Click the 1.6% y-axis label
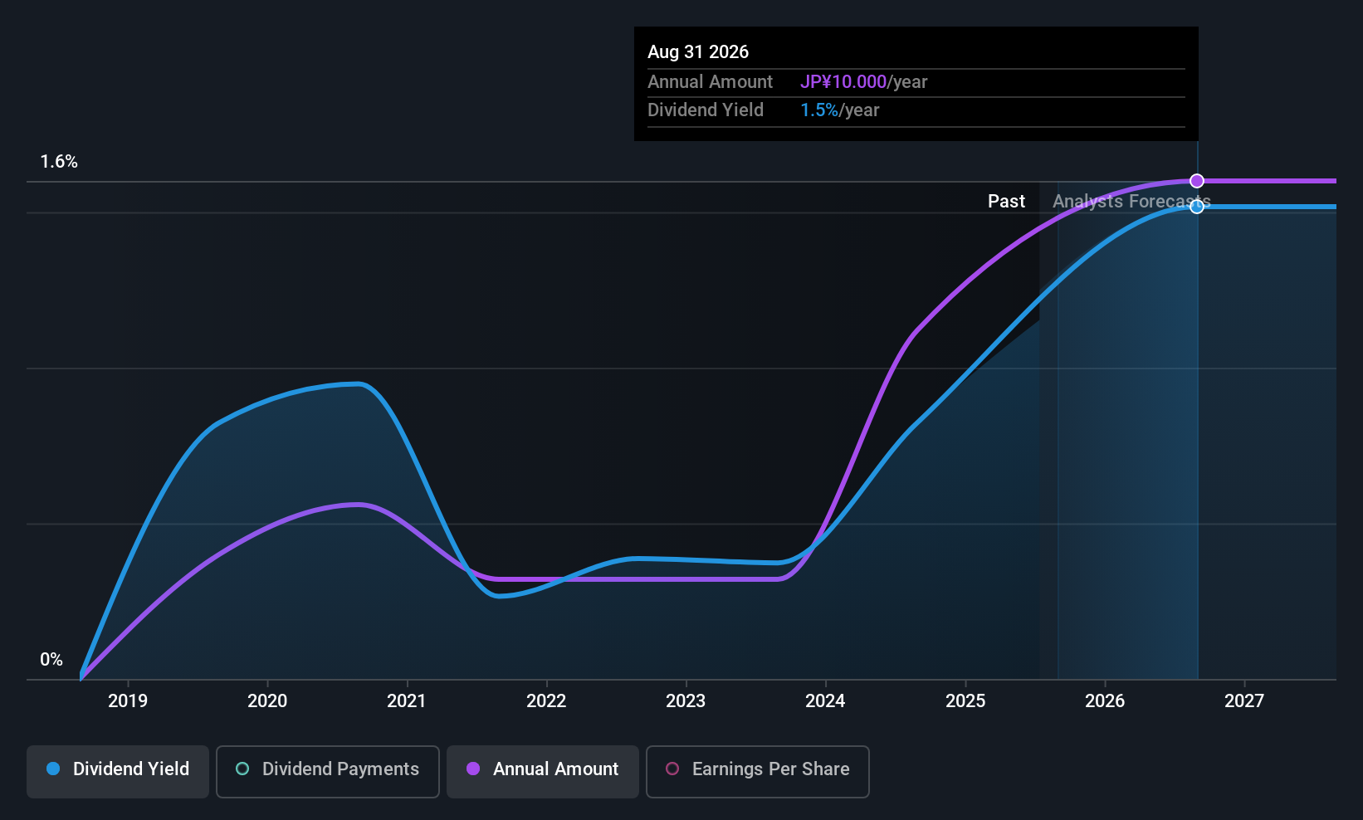This screenshot has height=820, width=1363. pos(59,162)
